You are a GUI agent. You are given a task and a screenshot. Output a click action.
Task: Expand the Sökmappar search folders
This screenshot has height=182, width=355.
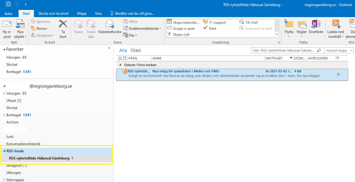tap(4, 180)
